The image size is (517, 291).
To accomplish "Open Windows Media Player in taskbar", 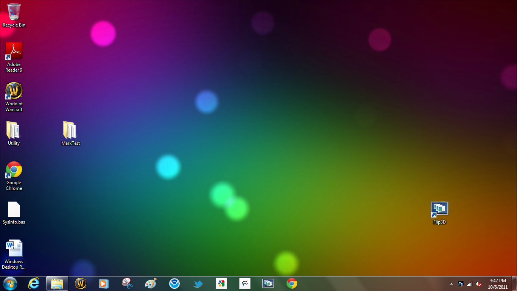I will [x=104, y=283].
